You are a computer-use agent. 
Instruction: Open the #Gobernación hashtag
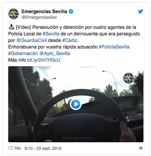tap(23, 54)
